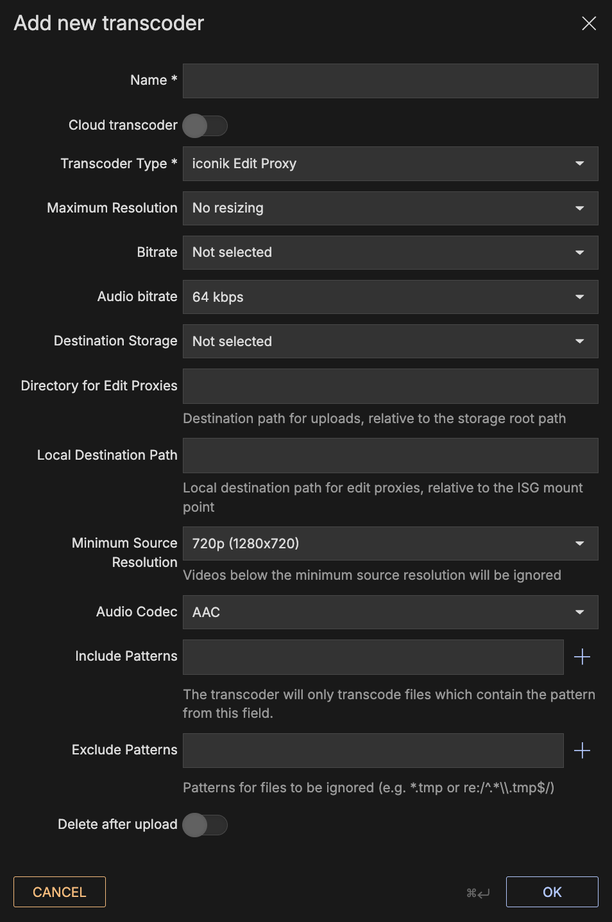This screenshot has height=922, width=612.
Task: Click into Local Destination Path field
Action: pyautogui.click(x=390, y=455)
